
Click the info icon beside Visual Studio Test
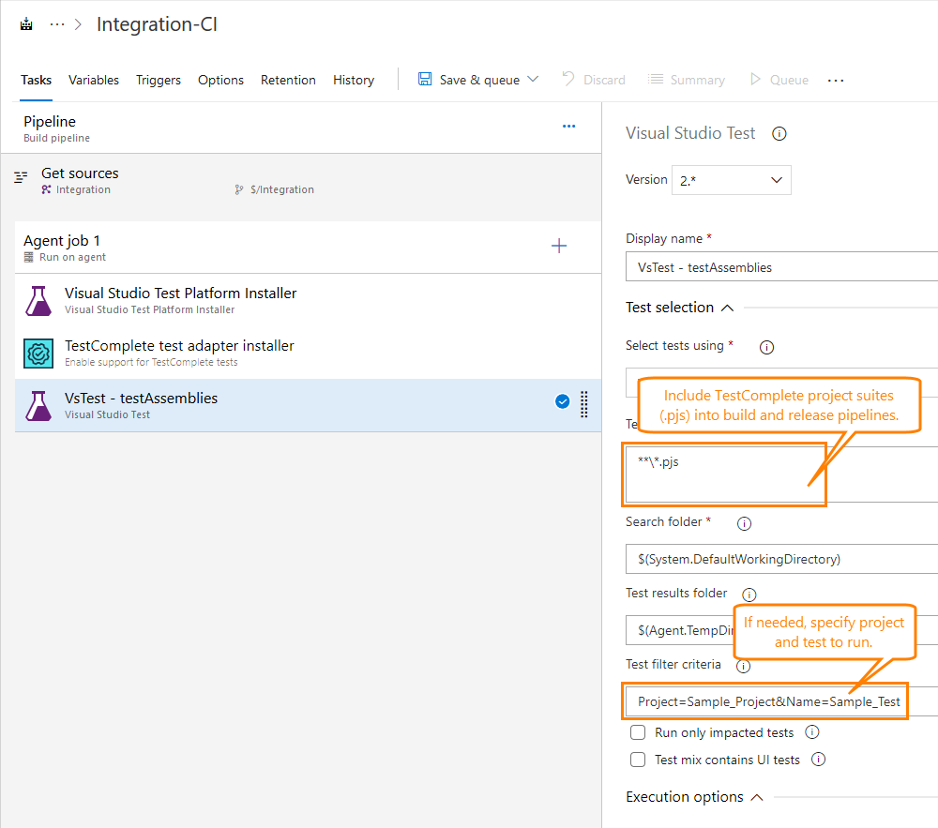pyautogui.click(x=779, y=134)
